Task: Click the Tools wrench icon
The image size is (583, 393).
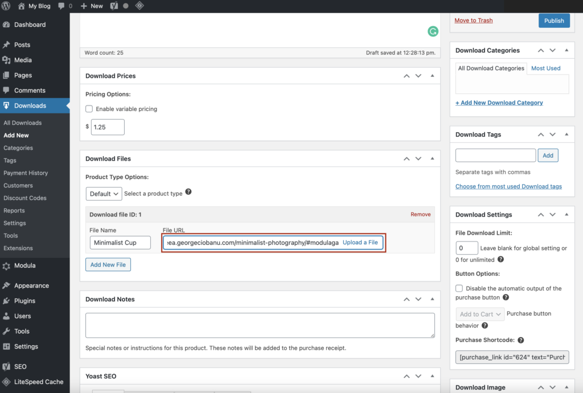Action: (6, 331)
